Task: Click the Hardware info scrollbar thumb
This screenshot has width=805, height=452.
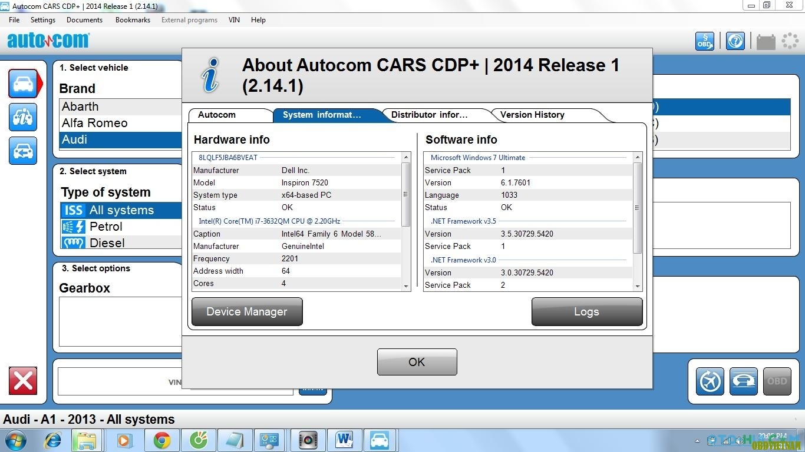Action: [x=405, y=194]
